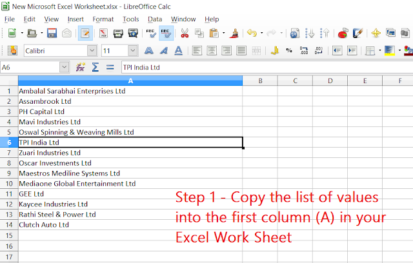Add a decimal place

304,50
